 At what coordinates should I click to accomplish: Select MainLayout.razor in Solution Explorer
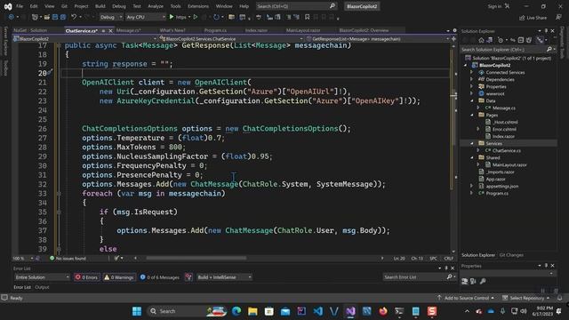(509, 164)
